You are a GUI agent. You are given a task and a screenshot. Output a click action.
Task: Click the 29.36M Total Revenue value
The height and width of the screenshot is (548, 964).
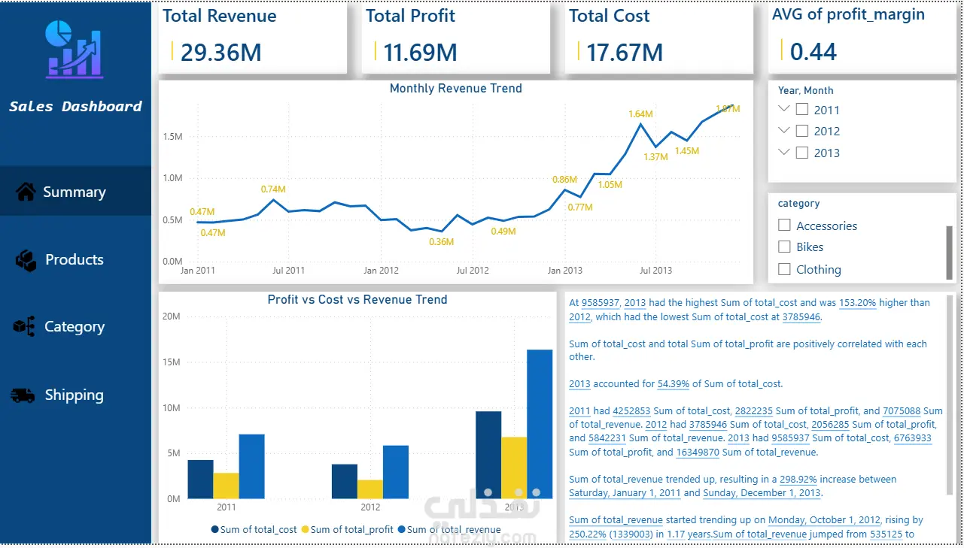[221, 52]
